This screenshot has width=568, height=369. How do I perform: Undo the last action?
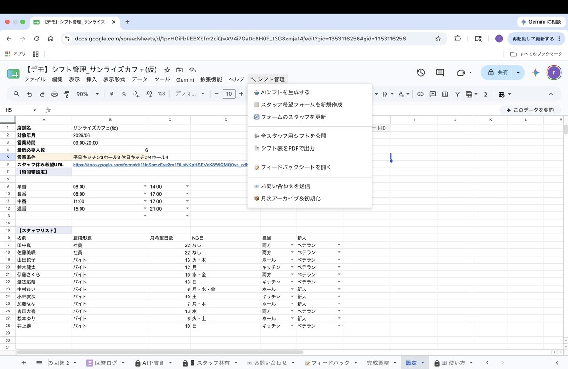30,94
